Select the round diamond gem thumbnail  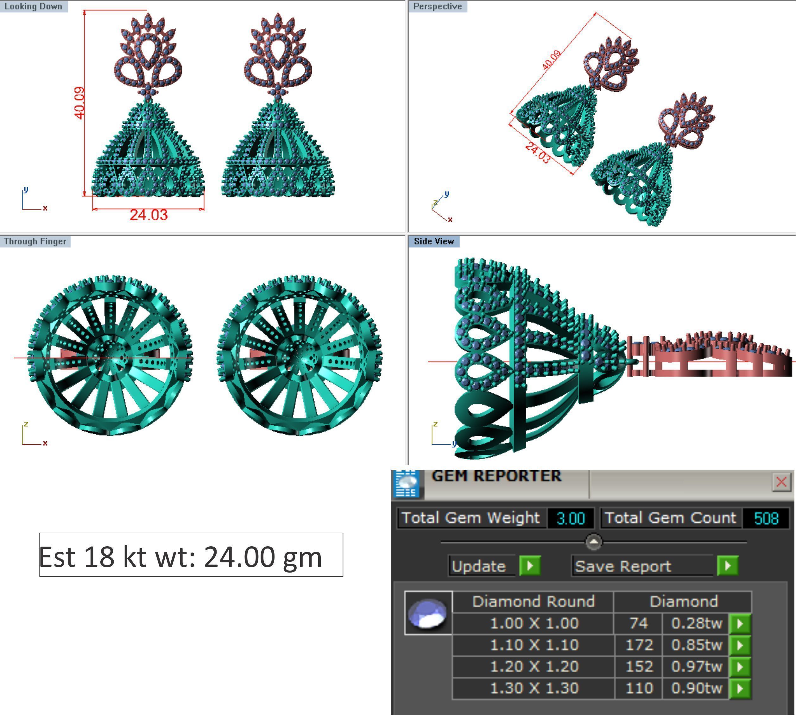(428, 613)
